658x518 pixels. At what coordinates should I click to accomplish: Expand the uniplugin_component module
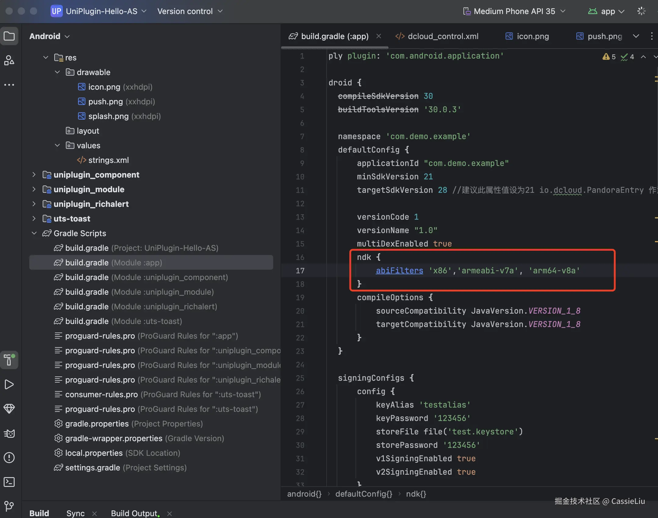(x=34, y=175)
